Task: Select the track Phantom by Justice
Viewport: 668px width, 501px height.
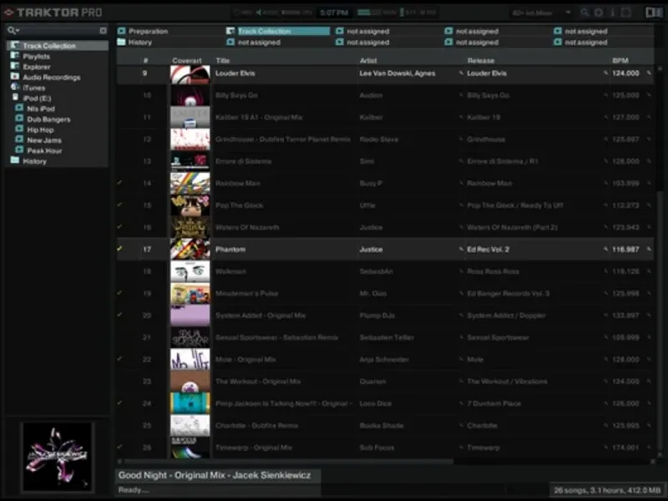Action: pyautogui.click(x=230, y=250)
